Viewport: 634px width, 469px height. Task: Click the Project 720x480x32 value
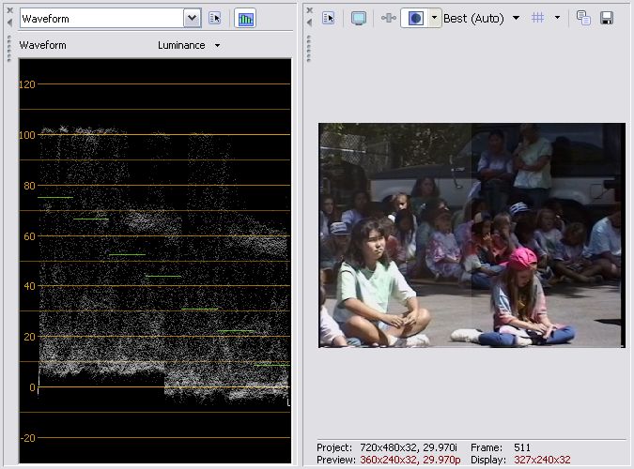409,447
